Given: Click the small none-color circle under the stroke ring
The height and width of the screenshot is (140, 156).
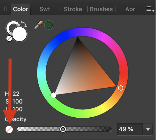Looking at the screenshot, I should click(x=9, y=39).
